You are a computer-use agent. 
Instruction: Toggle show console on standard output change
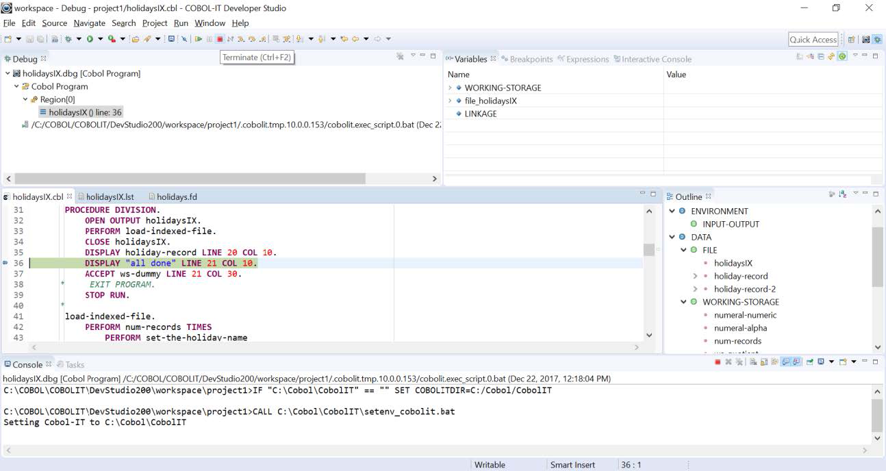786,362
